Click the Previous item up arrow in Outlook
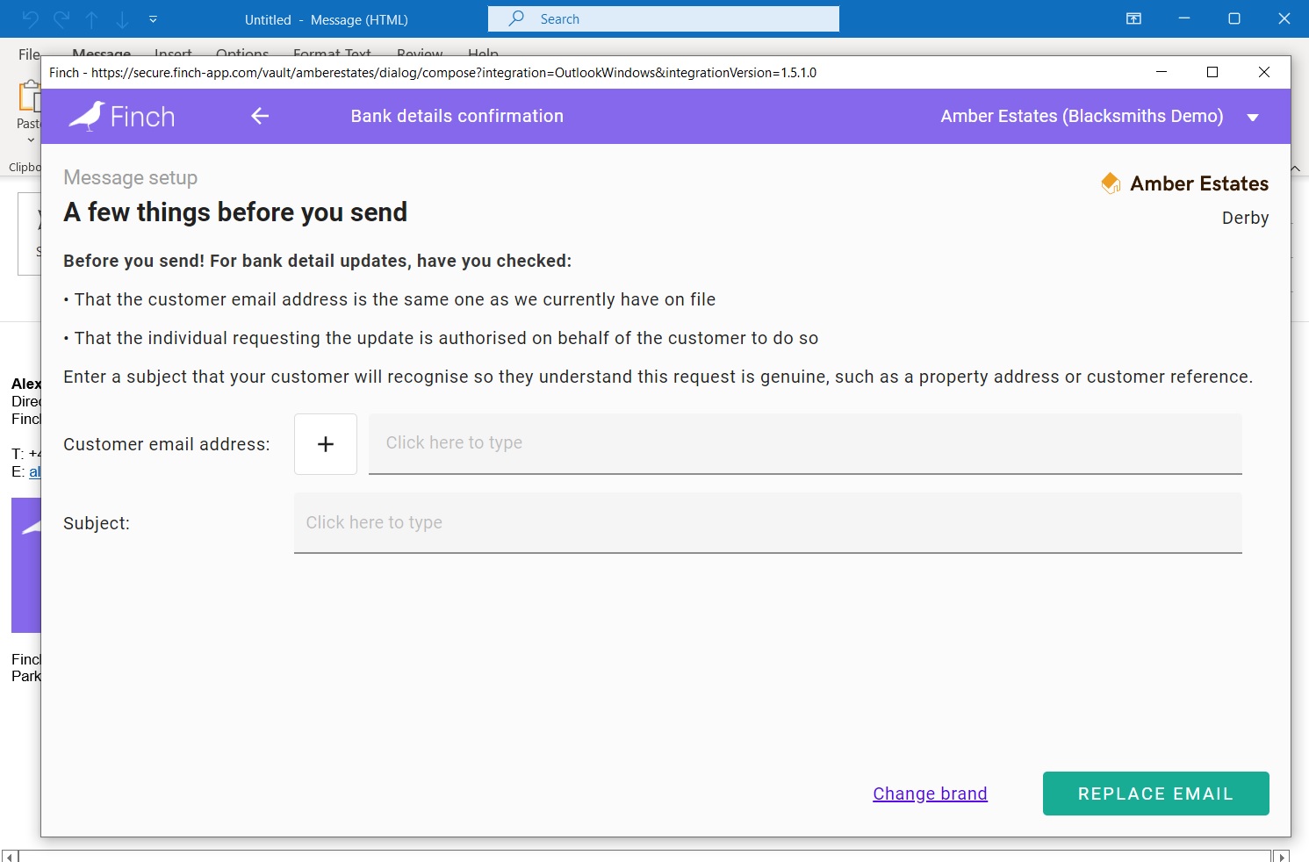The width and height of the screenshot is (1309, 862). [91, 19]
